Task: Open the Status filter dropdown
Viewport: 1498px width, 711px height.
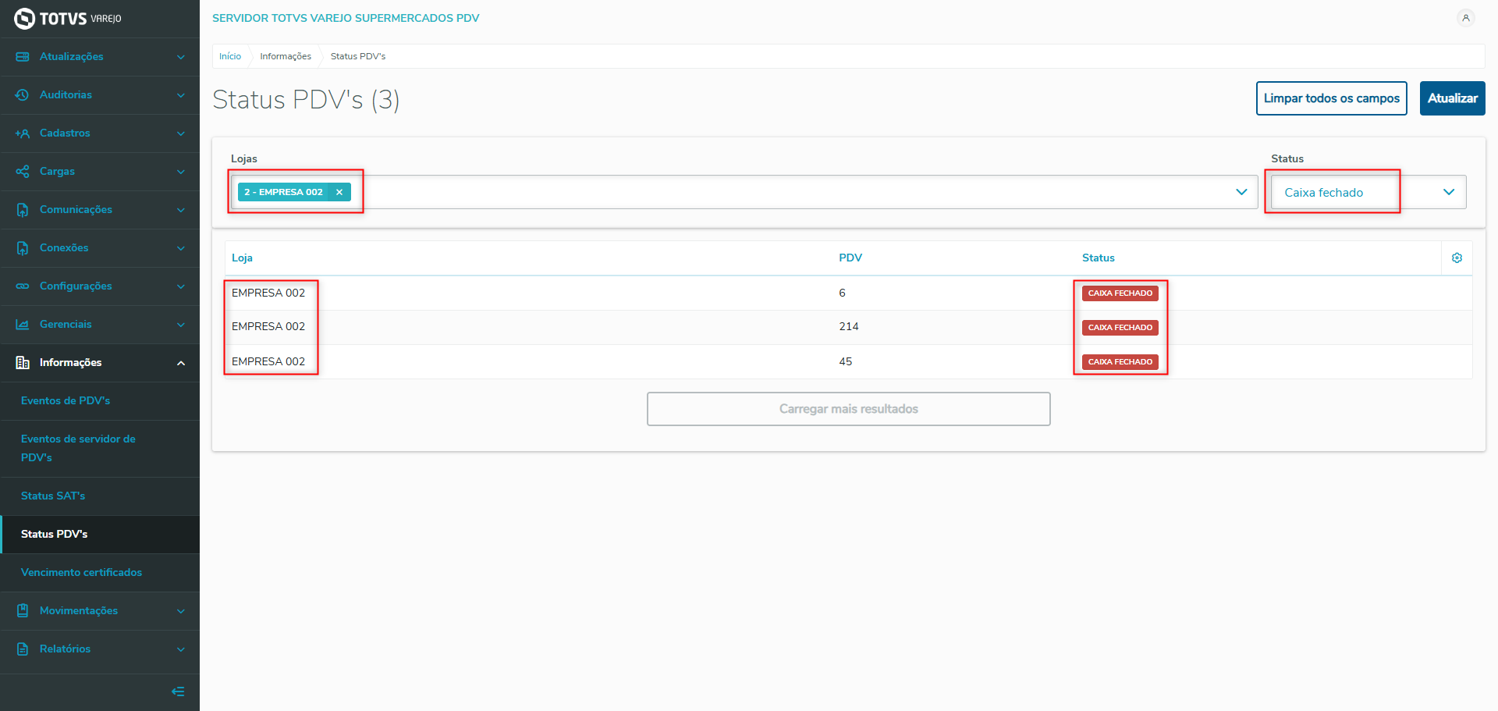Action: click(x=1368, y=192)
